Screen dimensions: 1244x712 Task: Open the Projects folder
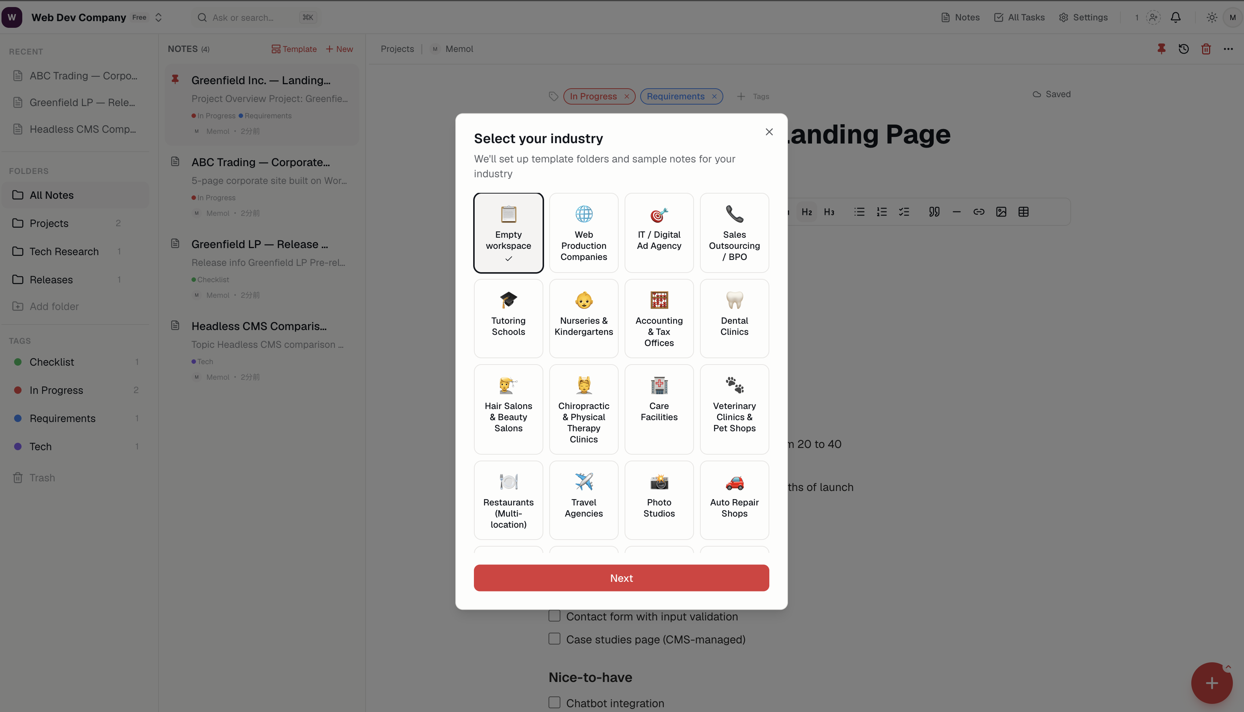click(x=76, y=224)
